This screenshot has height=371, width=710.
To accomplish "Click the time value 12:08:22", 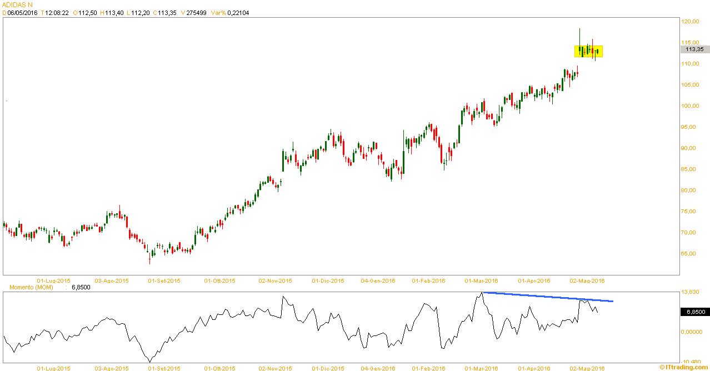I will [x=56, y=13].
